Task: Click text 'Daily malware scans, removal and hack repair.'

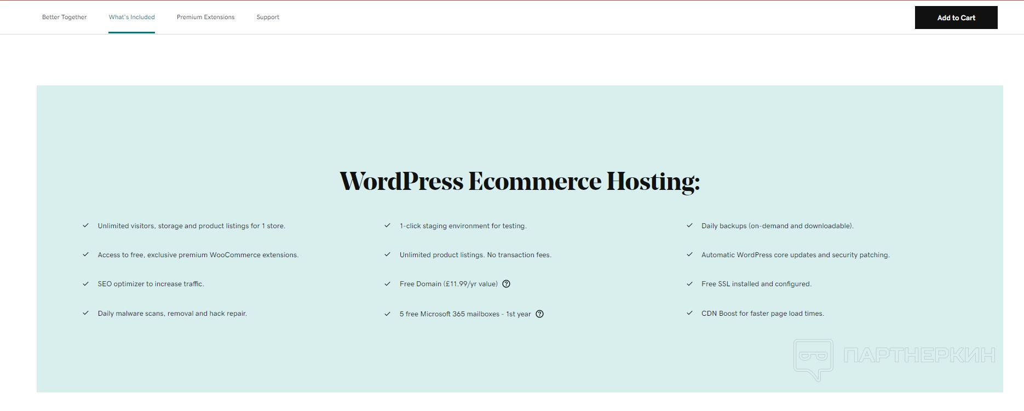Action: click(x=172, y=313)
